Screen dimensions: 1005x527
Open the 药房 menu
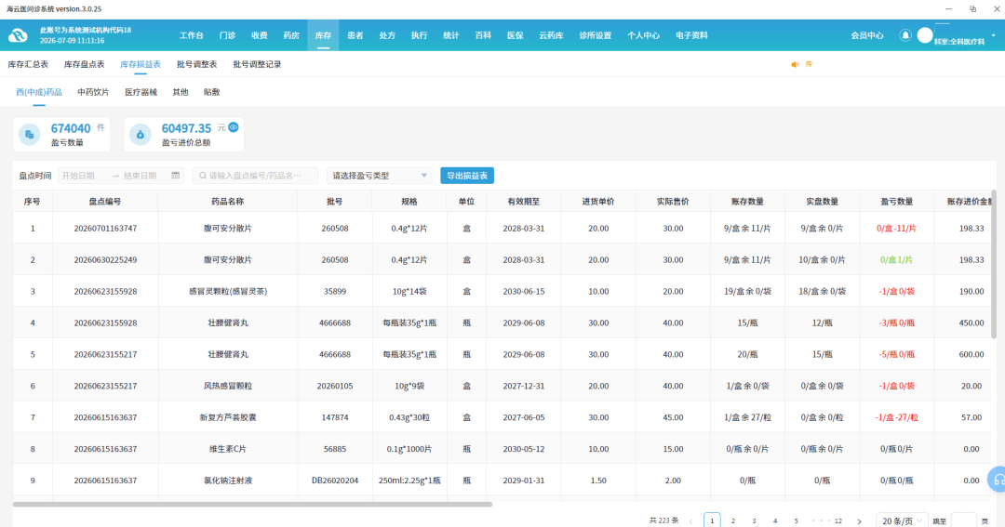[291, 35]
